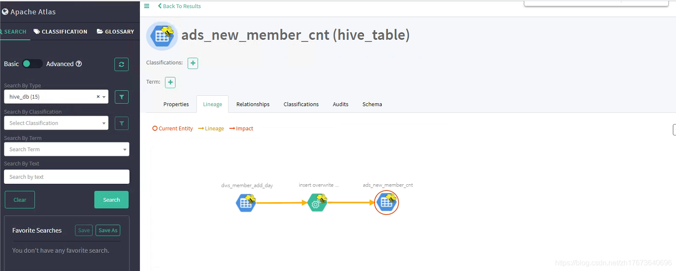Viewport: 676px width, 271px height.
Task: Select the insert overwrite process node
Action: [x=318, y=203]
